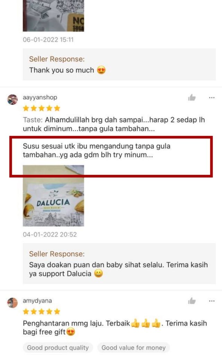The width and height of the screenshot is (222, 355).
Task: Tap the Saya doakan puan seller response
Action: click(119, 263)
